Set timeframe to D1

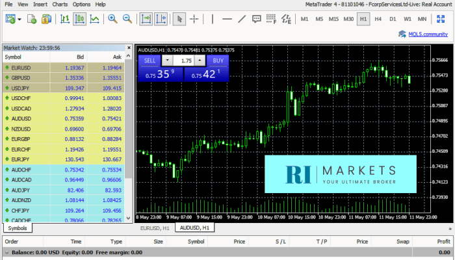[x=393, y=19]
